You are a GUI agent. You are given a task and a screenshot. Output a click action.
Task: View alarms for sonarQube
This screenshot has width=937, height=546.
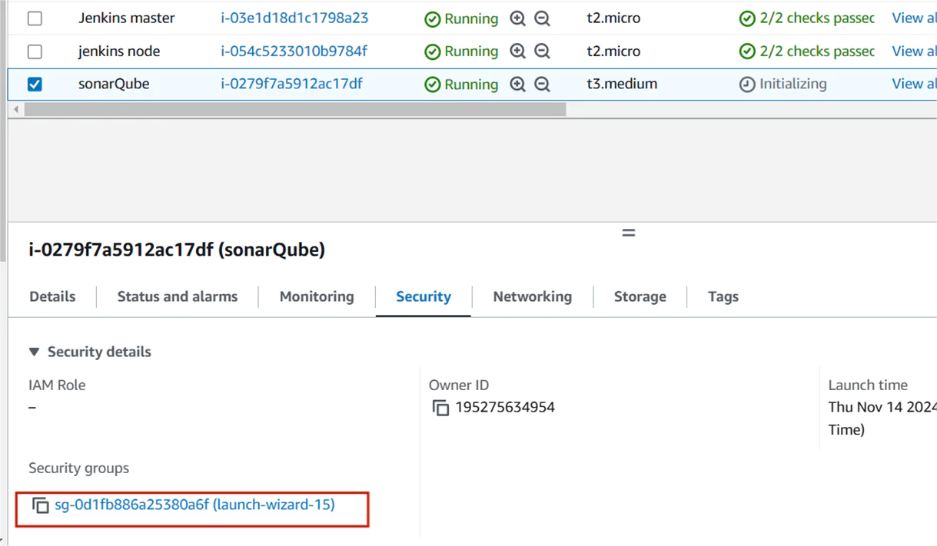(914, 84)
